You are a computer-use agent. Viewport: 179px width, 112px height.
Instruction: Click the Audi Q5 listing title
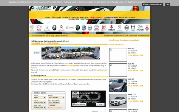click(131, 79)
